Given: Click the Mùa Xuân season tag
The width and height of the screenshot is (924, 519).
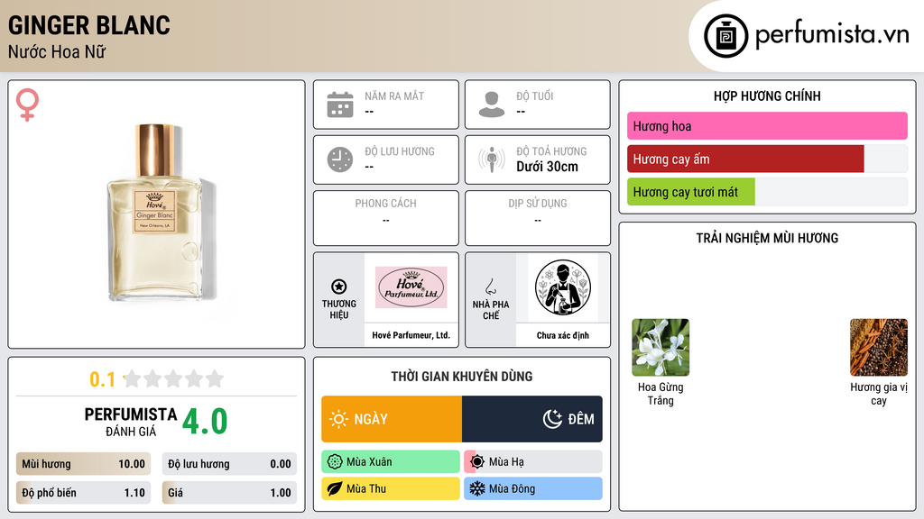Looking at the screenshot, I should [391, 462].
